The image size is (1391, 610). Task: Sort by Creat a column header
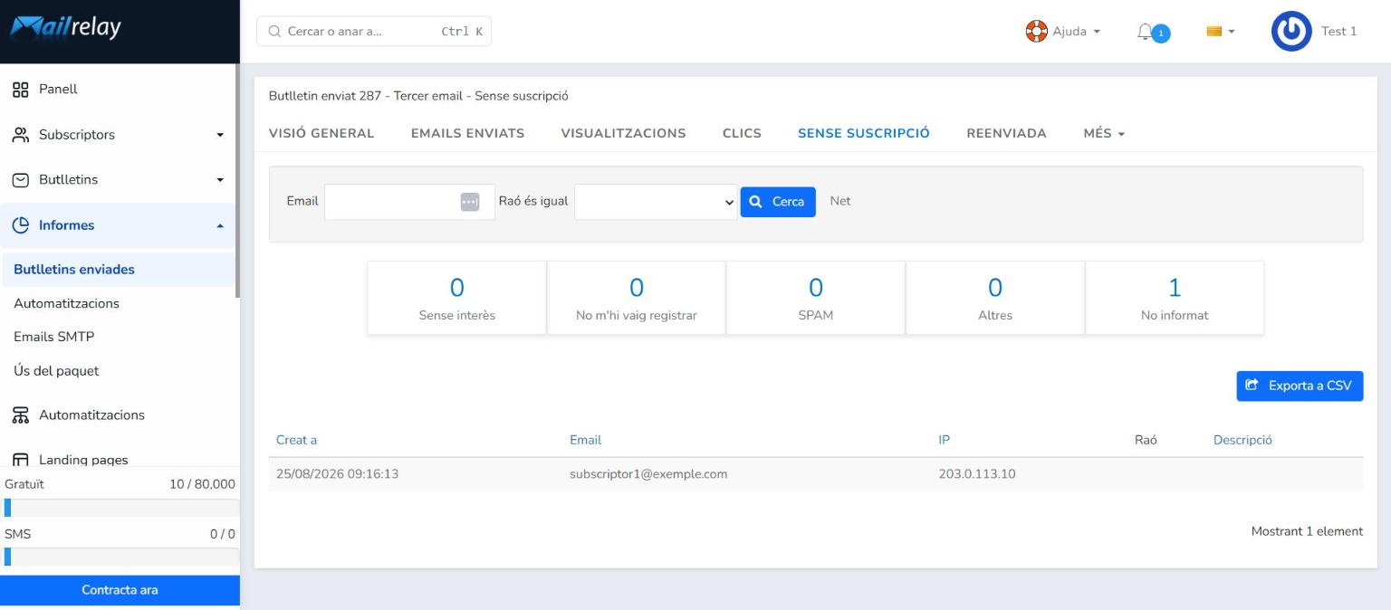coord(296,440)
